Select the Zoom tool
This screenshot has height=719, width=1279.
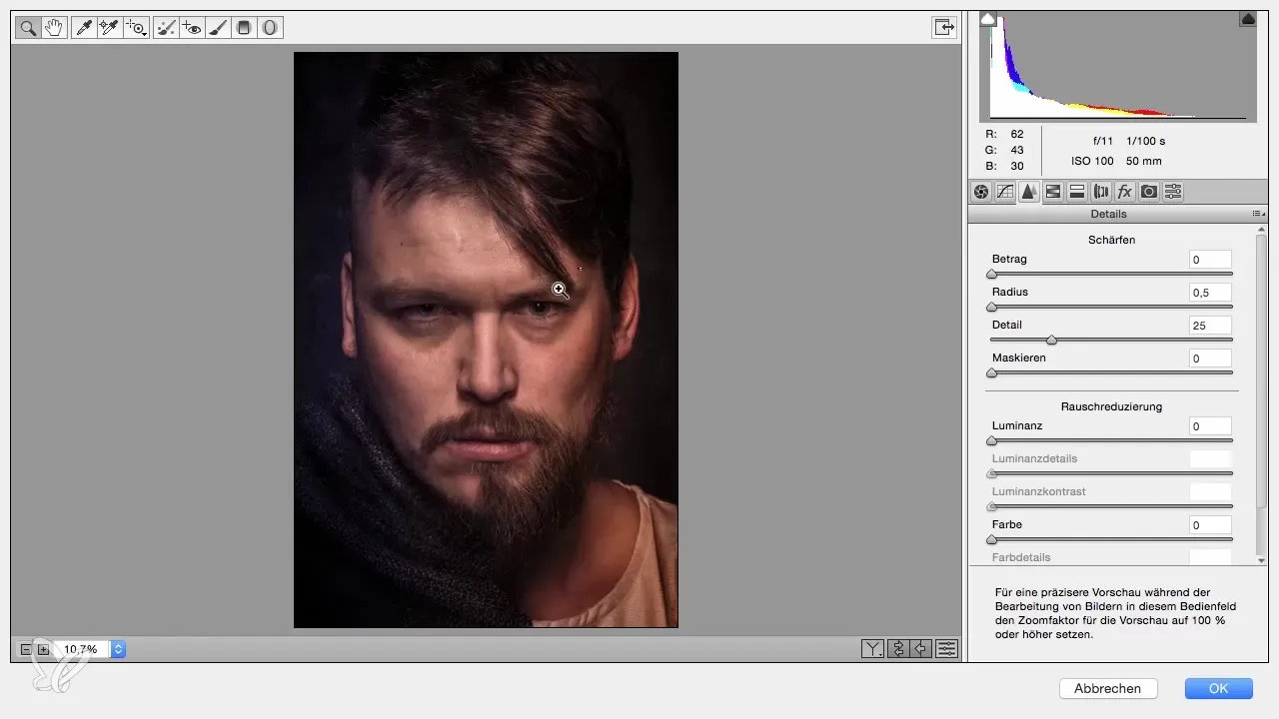tap(28, 28)
